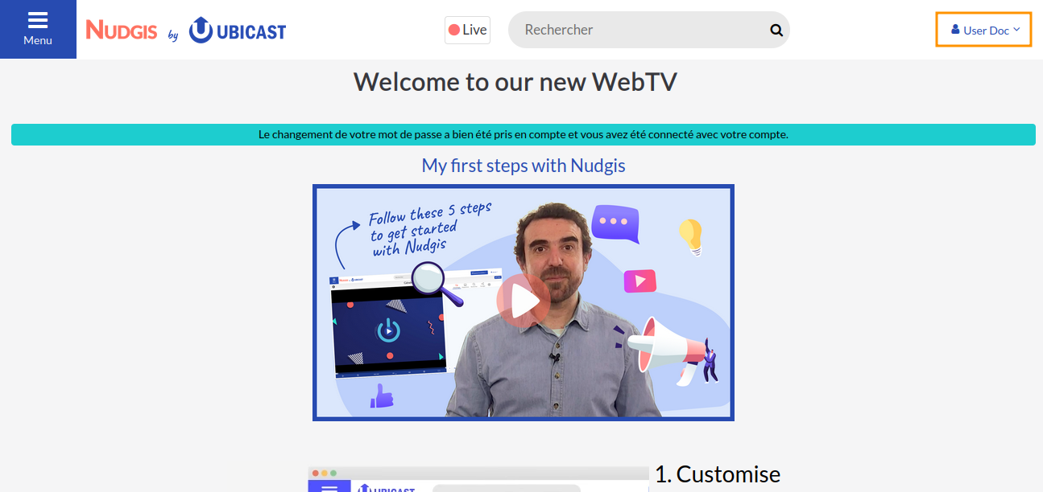This screenshot has height=492, width=1043.
Task: Click the password change confirmation banner
Action: (x=524, y=134)
